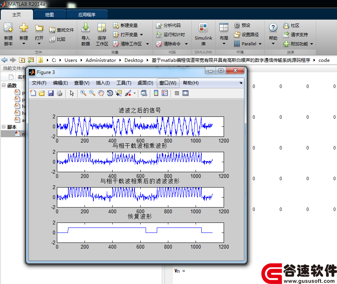Toggle the Data Cursor tool

pyautogui.click(x=118, y=93)
